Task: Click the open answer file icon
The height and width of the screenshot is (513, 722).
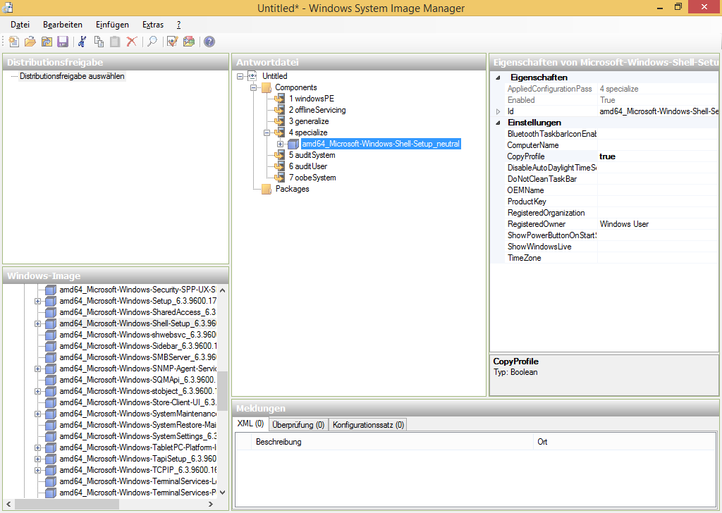Action: coord(30,42)
